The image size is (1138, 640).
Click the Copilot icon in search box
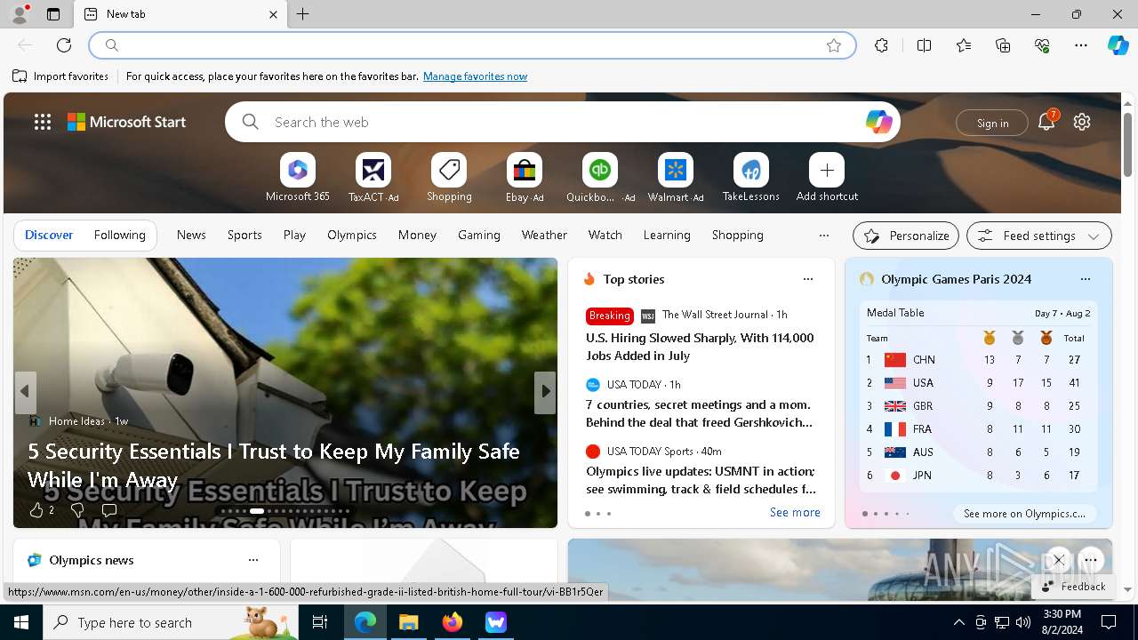click(878, 122)
